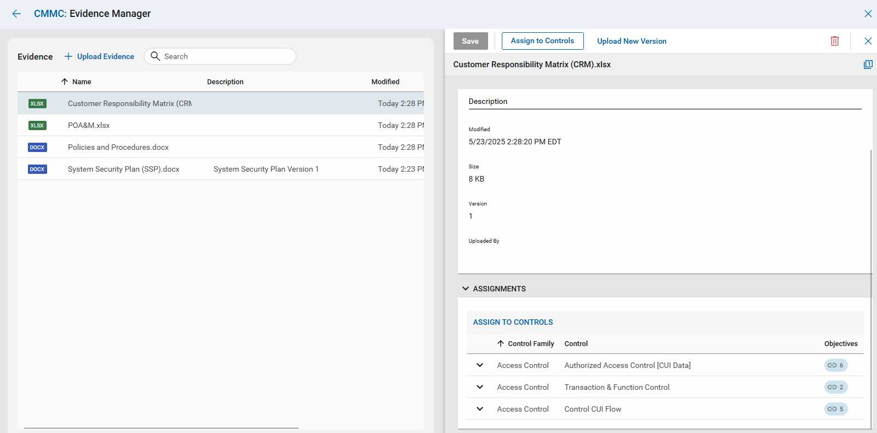Open the objectives link badge showing 2
The width and height of the screenshot is (877, 433).
[x=835, y=387]
